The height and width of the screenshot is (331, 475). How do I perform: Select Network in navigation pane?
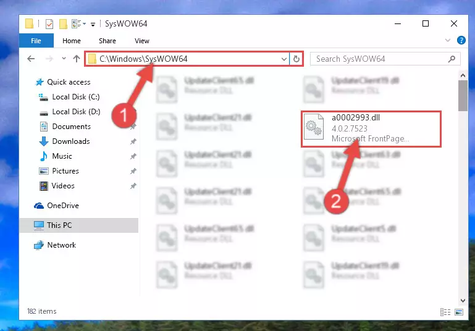(62, 245)
